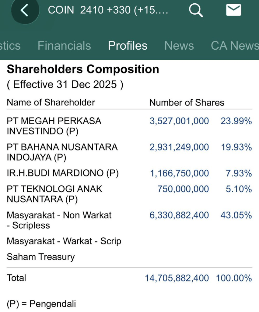Tap the Masyarakat - Warkat - Scrip row
This screenshot has width=259, height=312.
tap(64, 241)
